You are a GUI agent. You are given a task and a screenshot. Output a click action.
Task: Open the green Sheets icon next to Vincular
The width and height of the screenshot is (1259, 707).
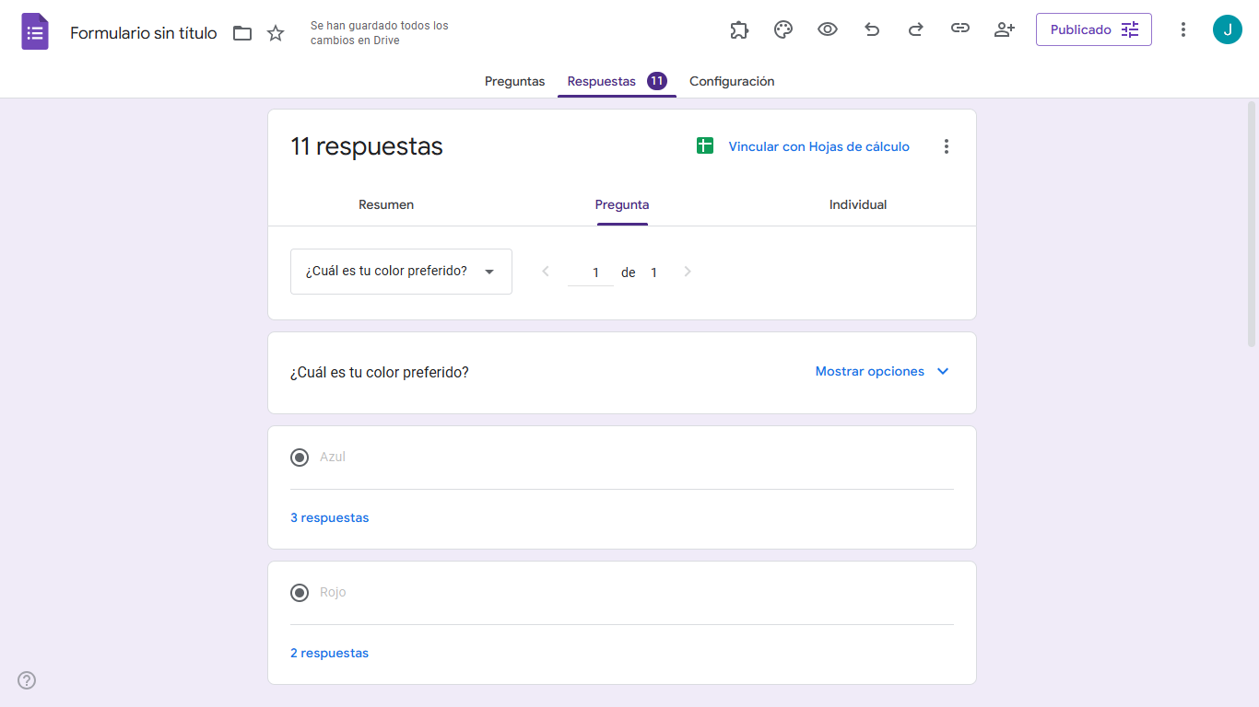(705, 145)
